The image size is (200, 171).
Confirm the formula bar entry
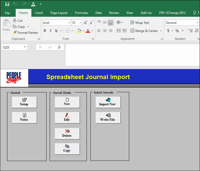[x=50, y=47]
